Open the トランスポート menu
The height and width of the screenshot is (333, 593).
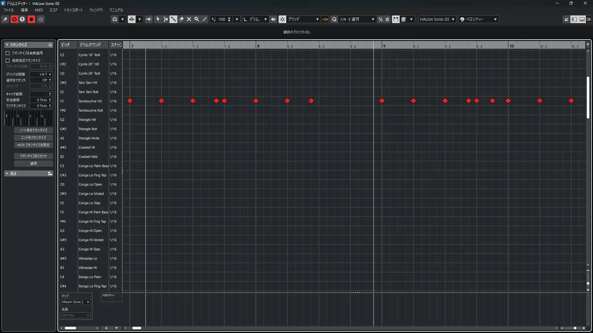pos(73,10)
